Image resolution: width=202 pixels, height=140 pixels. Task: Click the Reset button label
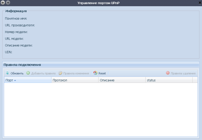pyautogui.click(x=102, y=73)
